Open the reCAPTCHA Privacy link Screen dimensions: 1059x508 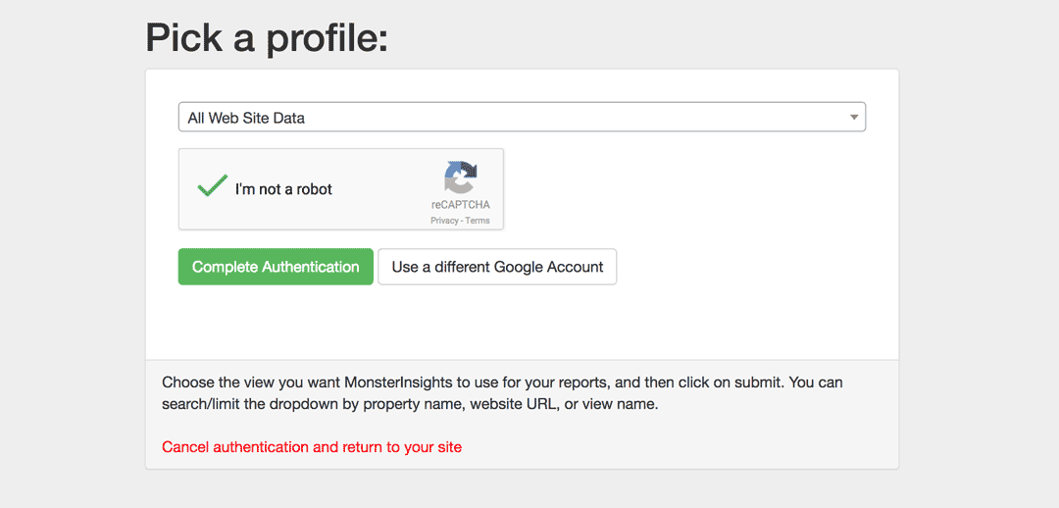click(444, 221)
